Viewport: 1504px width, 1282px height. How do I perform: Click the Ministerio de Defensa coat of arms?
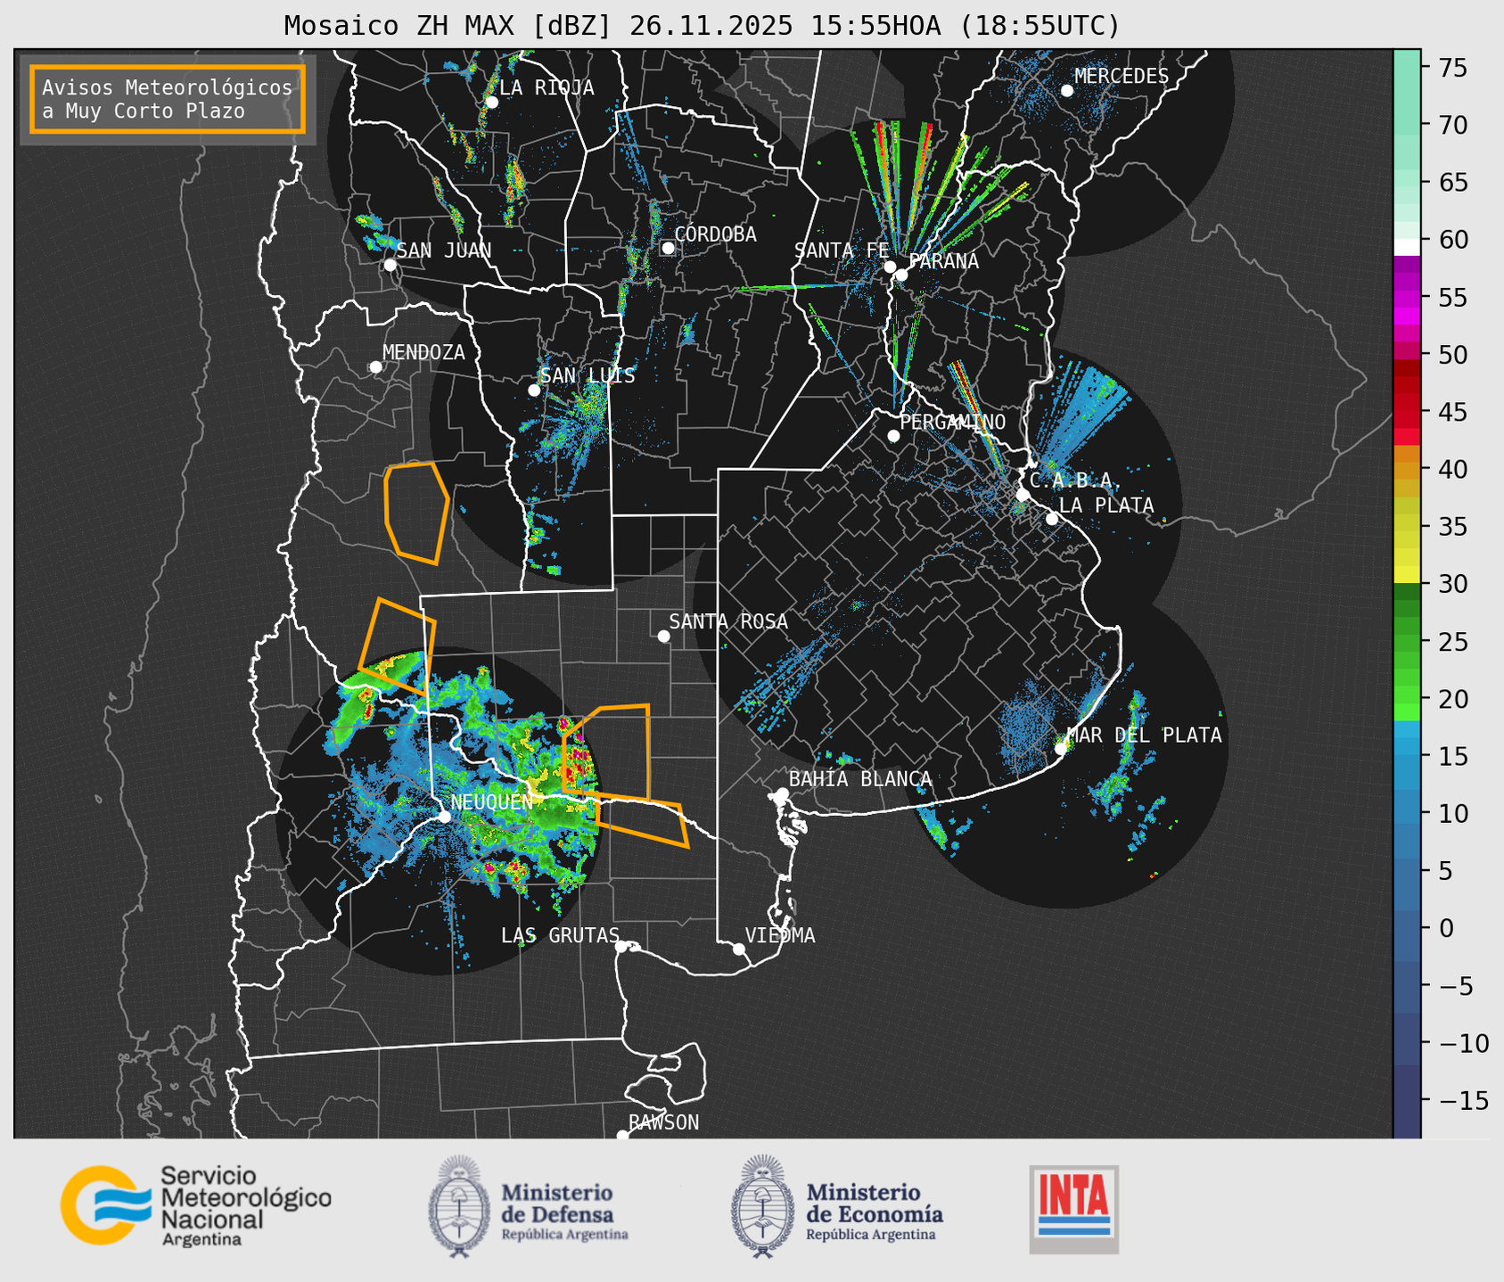[458, 1206]
